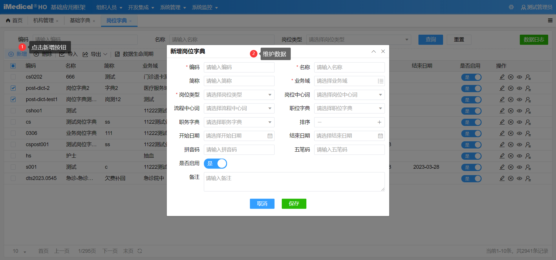Click delete icon for post-dict-2 row
Viewport: 556px width, 260px height.
[511, 88]
